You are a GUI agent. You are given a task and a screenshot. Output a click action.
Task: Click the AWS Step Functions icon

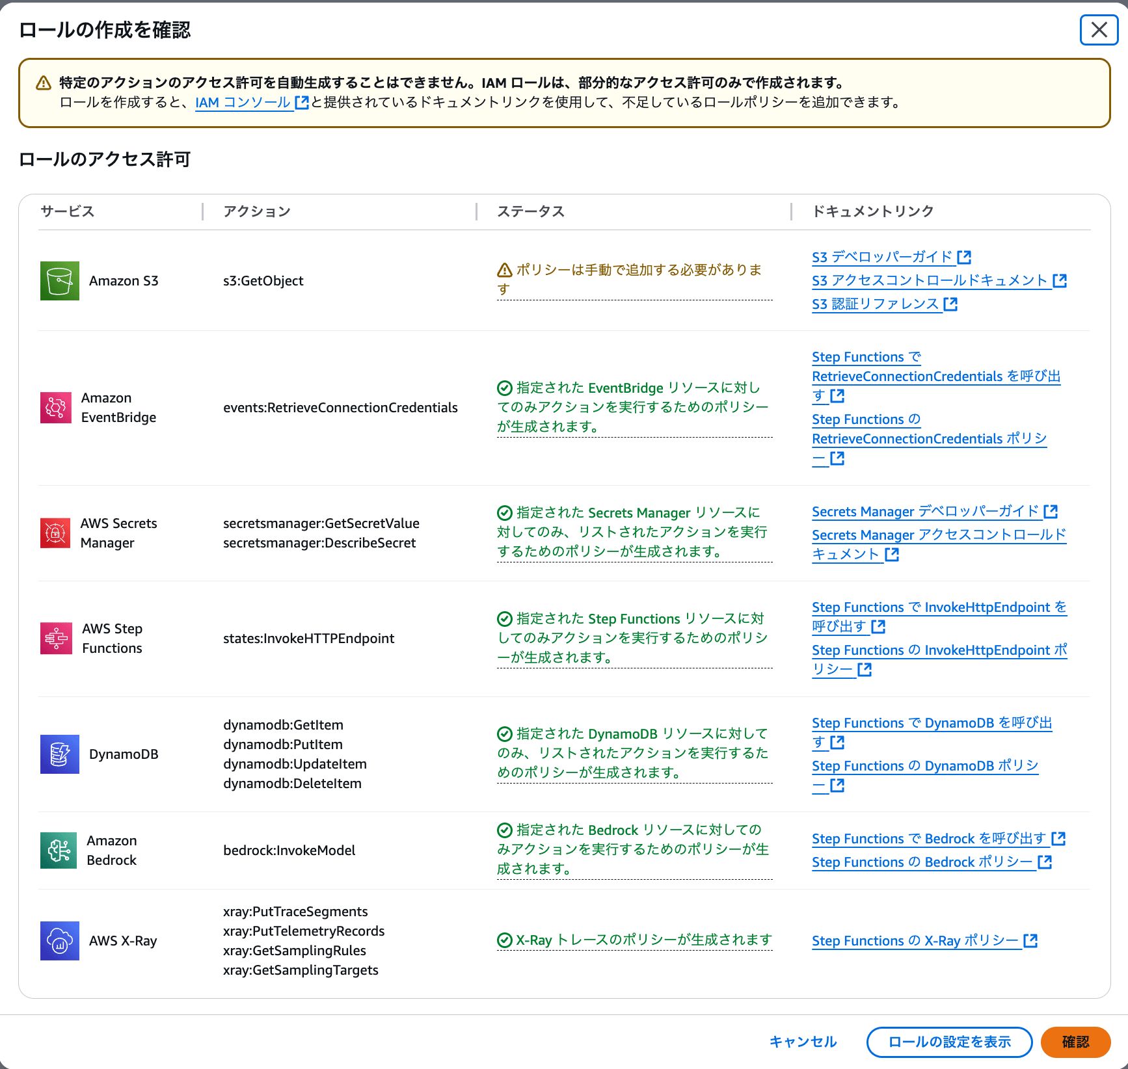(57, 639)
